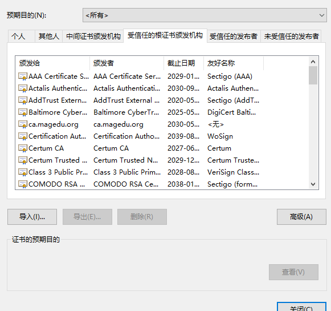Click friendly name 'VeriSign Class...'

pos(233,172)
